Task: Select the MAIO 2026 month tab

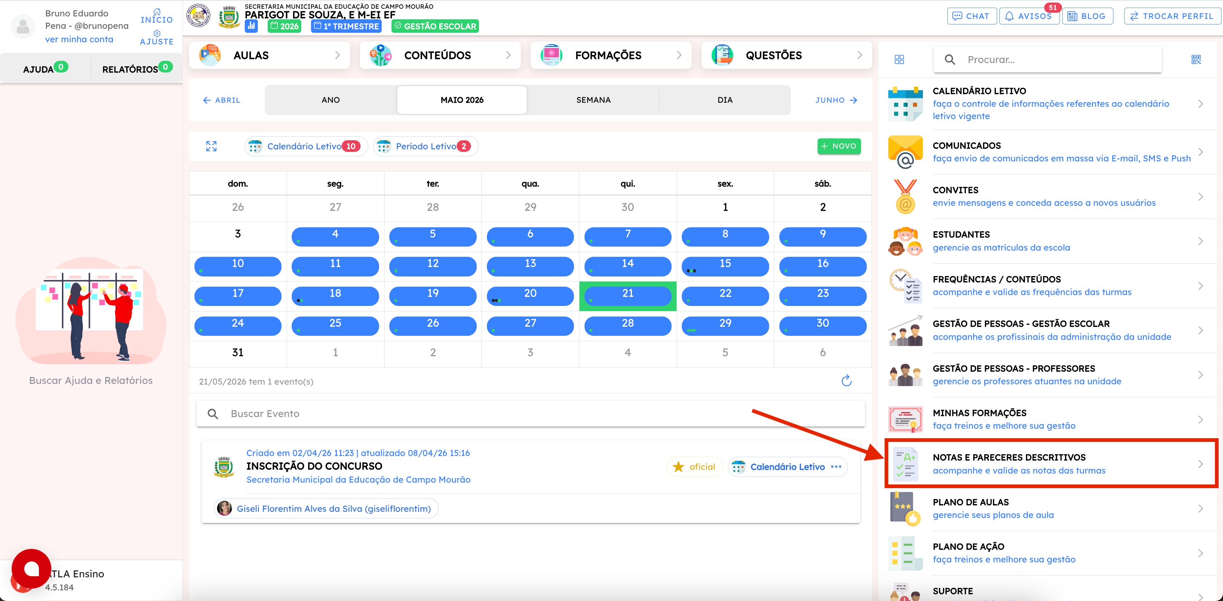Action: tap(462, 100)
